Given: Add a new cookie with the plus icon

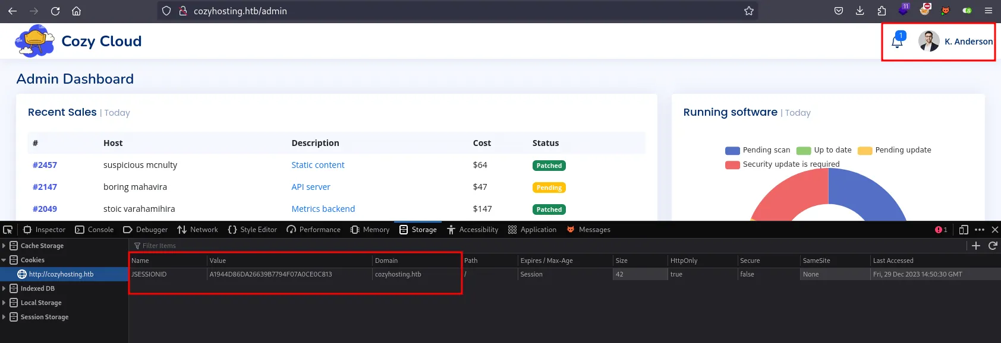Looking at the screenshot, I should click(x=976, y=246).
